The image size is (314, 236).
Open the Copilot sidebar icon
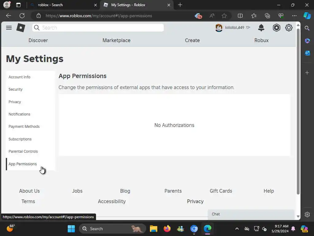307,16
